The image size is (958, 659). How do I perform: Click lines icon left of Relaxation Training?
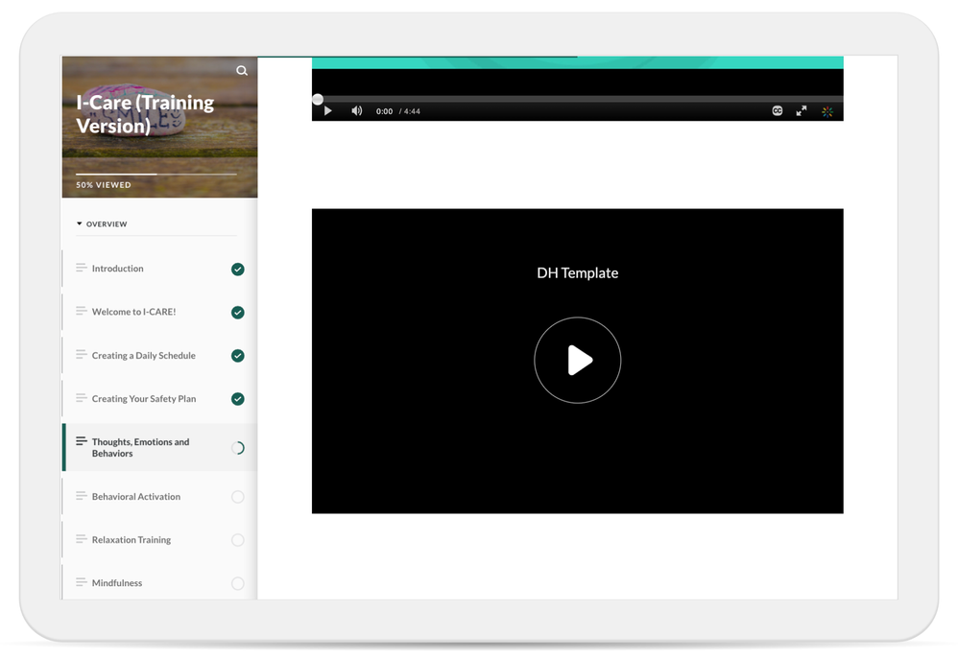pyautogui.click(x=81, y=539)
